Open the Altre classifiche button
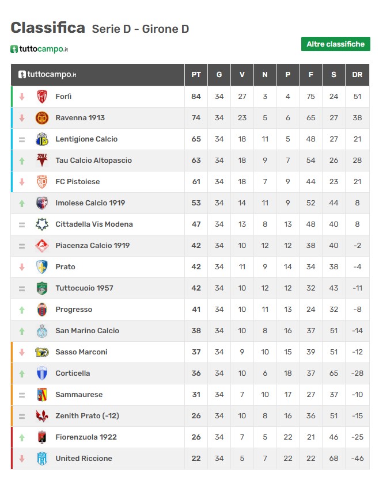The image size is (379, 477). pos(335,44)
